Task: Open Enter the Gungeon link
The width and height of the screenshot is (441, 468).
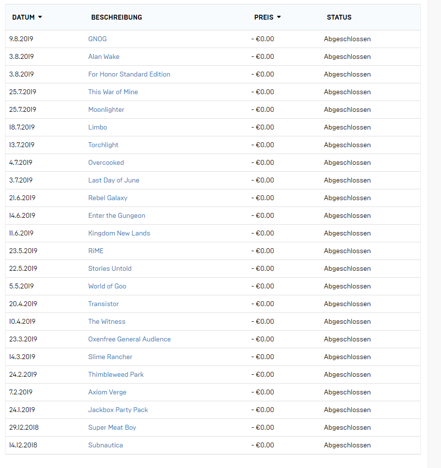Action: [x=116, y=215]
